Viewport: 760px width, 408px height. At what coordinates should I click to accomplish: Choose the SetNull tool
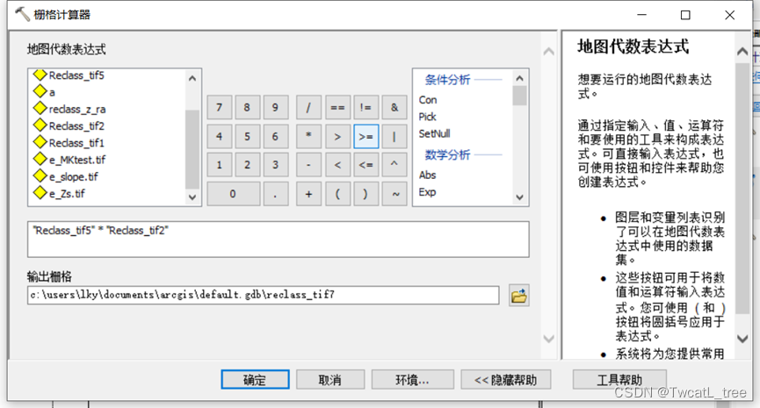pos(434,133)
